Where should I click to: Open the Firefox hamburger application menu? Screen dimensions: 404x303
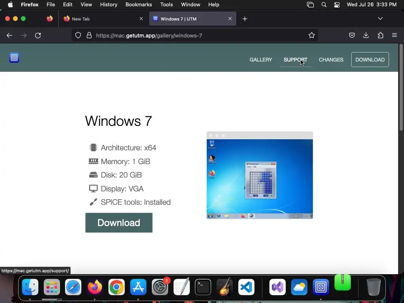coord(395,35)
